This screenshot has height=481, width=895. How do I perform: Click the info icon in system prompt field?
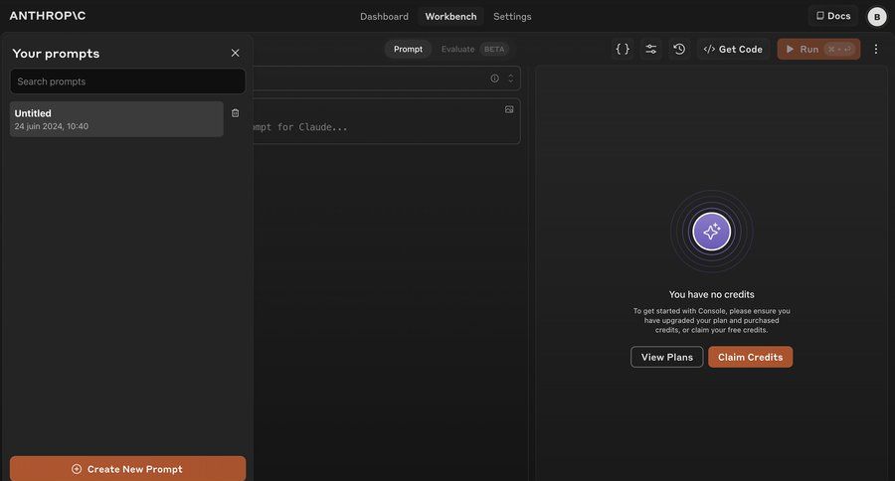tap(495, 79)
